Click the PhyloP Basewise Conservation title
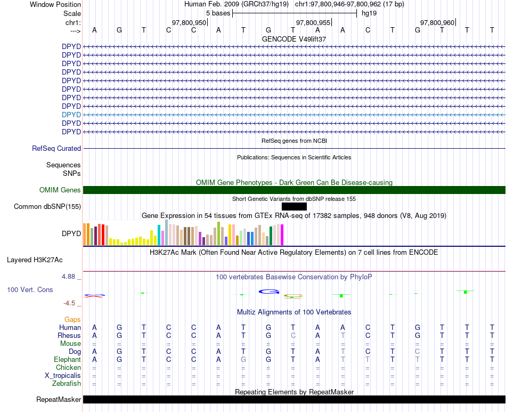This screenshot has width=506, height=412. pos(294,277)
